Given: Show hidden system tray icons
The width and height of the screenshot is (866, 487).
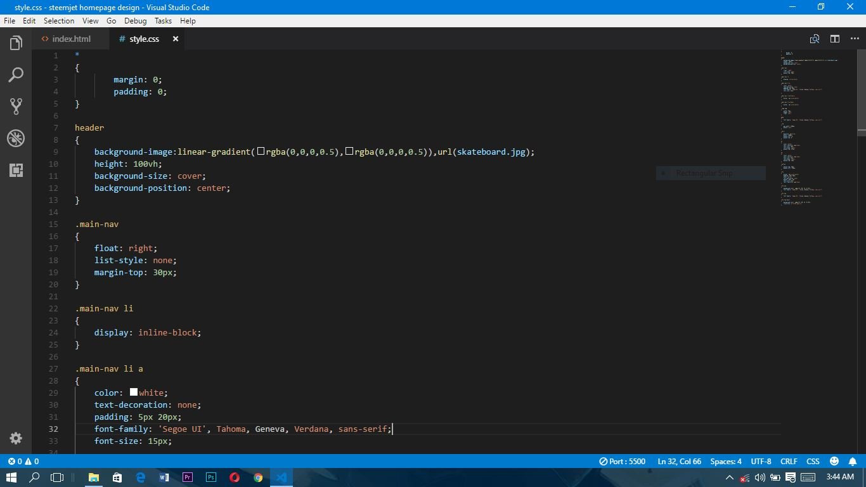Looking at the screenshot, I should coord(730,477).
